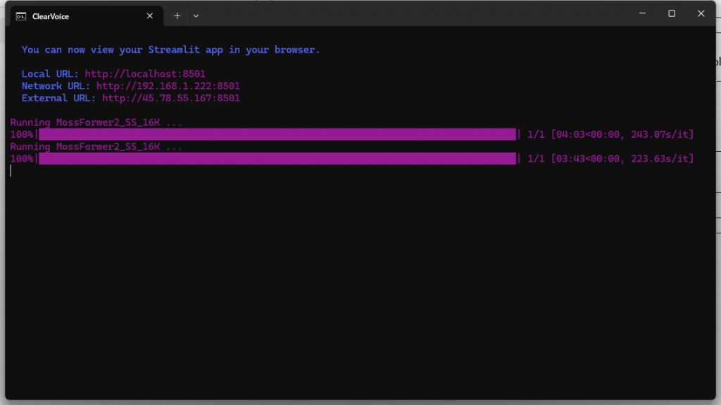Click the first 'Running MossFormer2_SS_16K' line

[x=96, y=122]
